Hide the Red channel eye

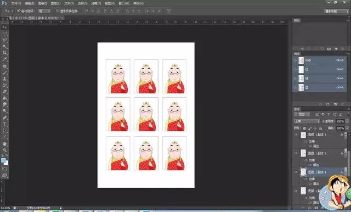295,69
